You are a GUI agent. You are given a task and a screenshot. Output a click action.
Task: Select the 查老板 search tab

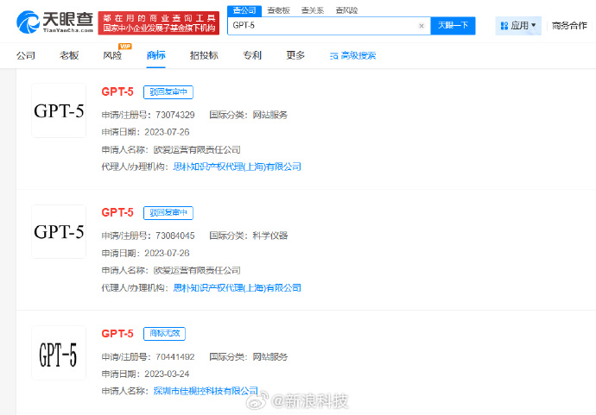[278, 10]
